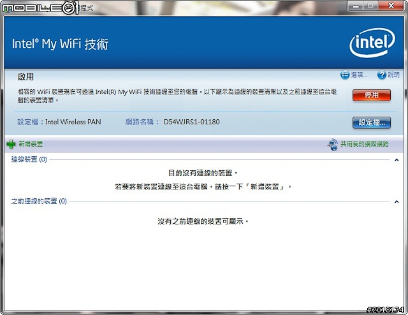This screenshot has height=315, width=408.
Task: Click the 啟用 status heading
Action: (25, 77)
